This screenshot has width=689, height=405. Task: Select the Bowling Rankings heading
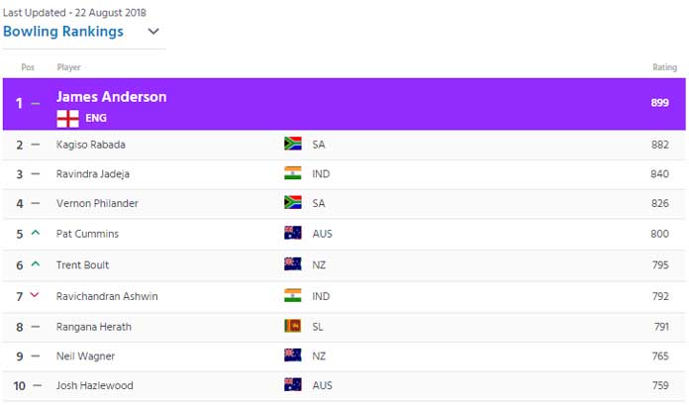(x=63, y=32)
